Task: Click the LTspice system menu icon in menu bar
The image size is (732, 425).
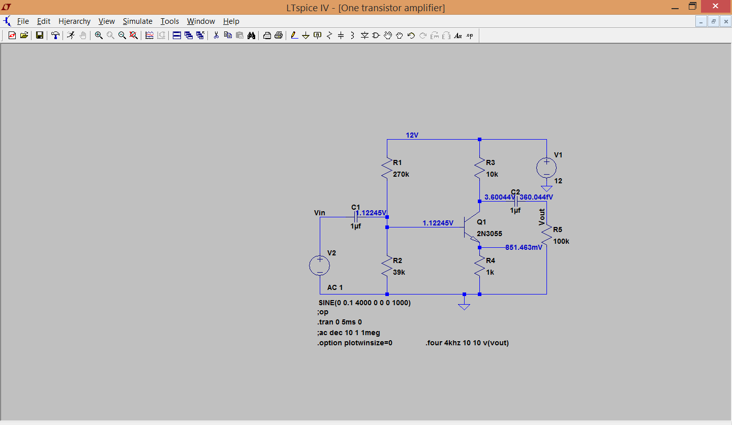Action: [7, 21]
